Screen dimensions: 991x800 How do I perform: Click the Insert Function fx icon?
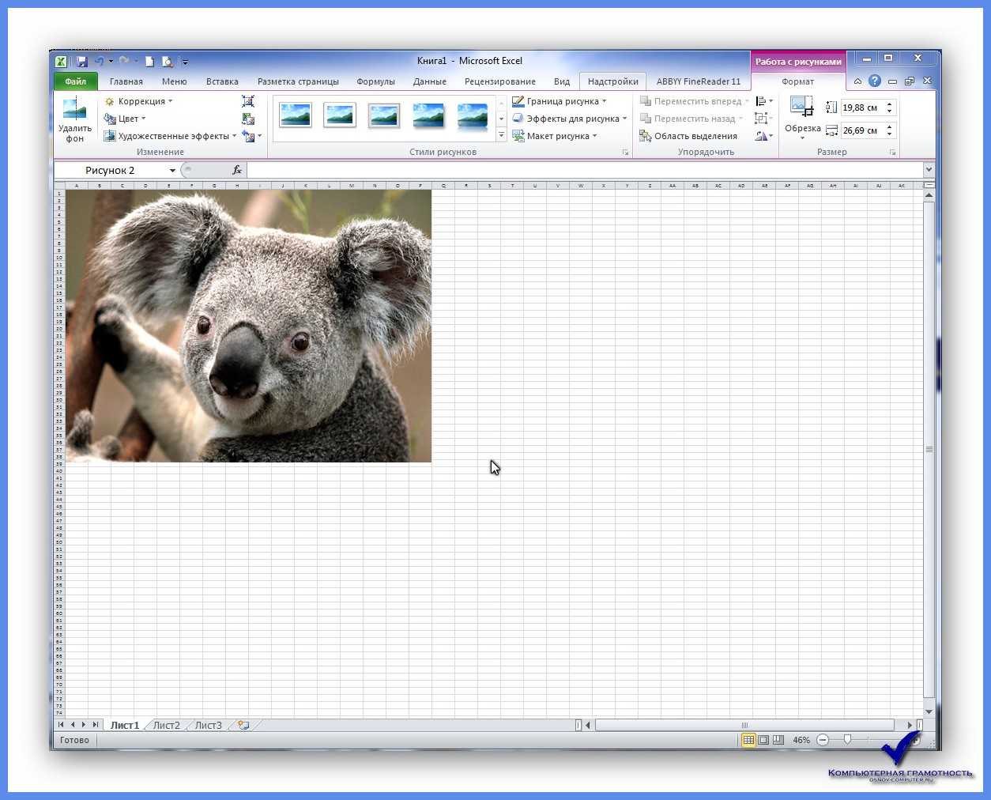pyautogui.click(x=236, y=170)
